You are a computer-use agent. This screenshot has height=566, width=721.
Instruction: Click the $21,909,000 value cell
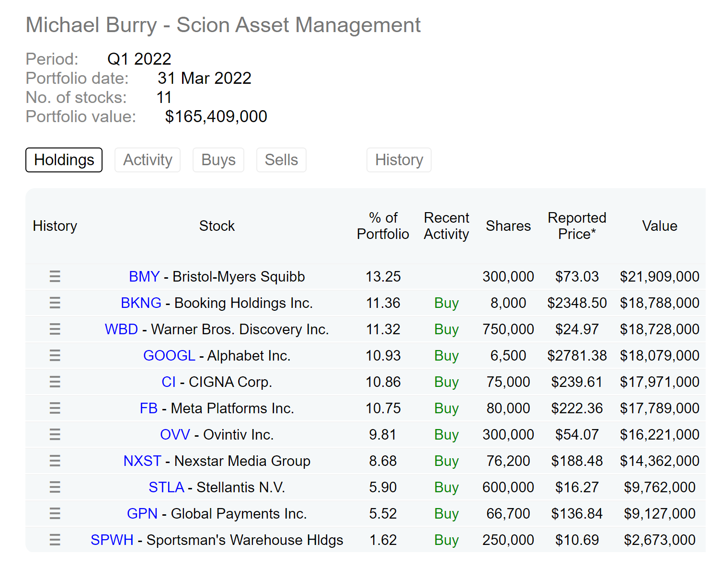(x=660, y=277)
